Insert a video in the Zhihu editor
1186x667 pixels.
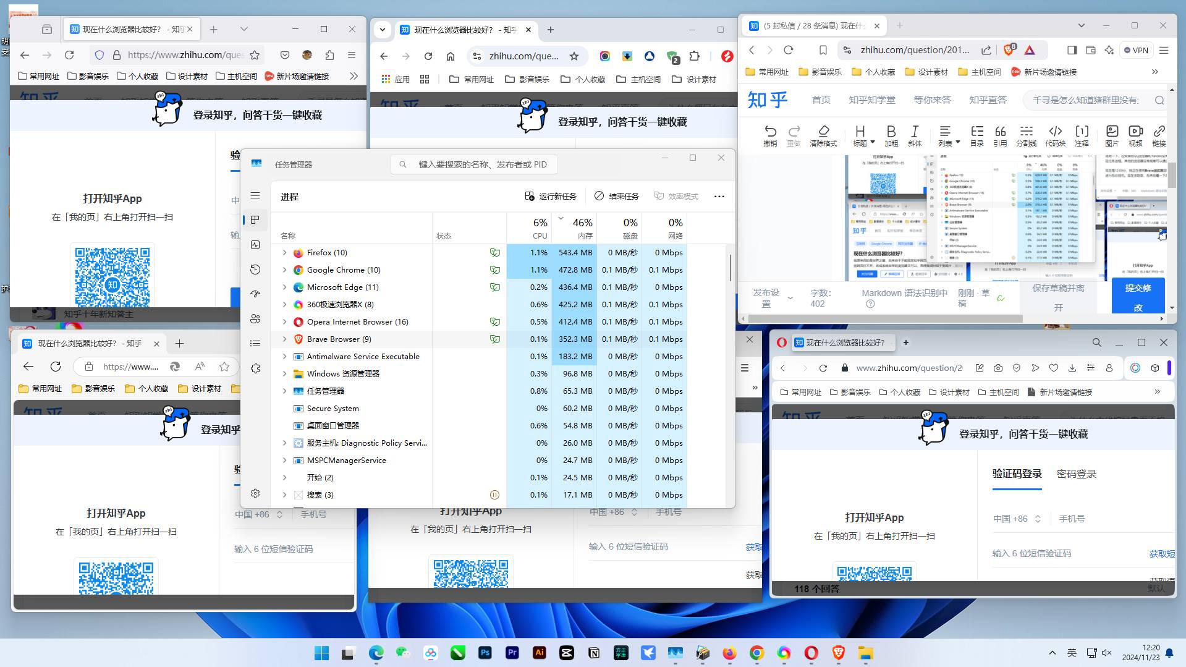tap(1135, 135)
